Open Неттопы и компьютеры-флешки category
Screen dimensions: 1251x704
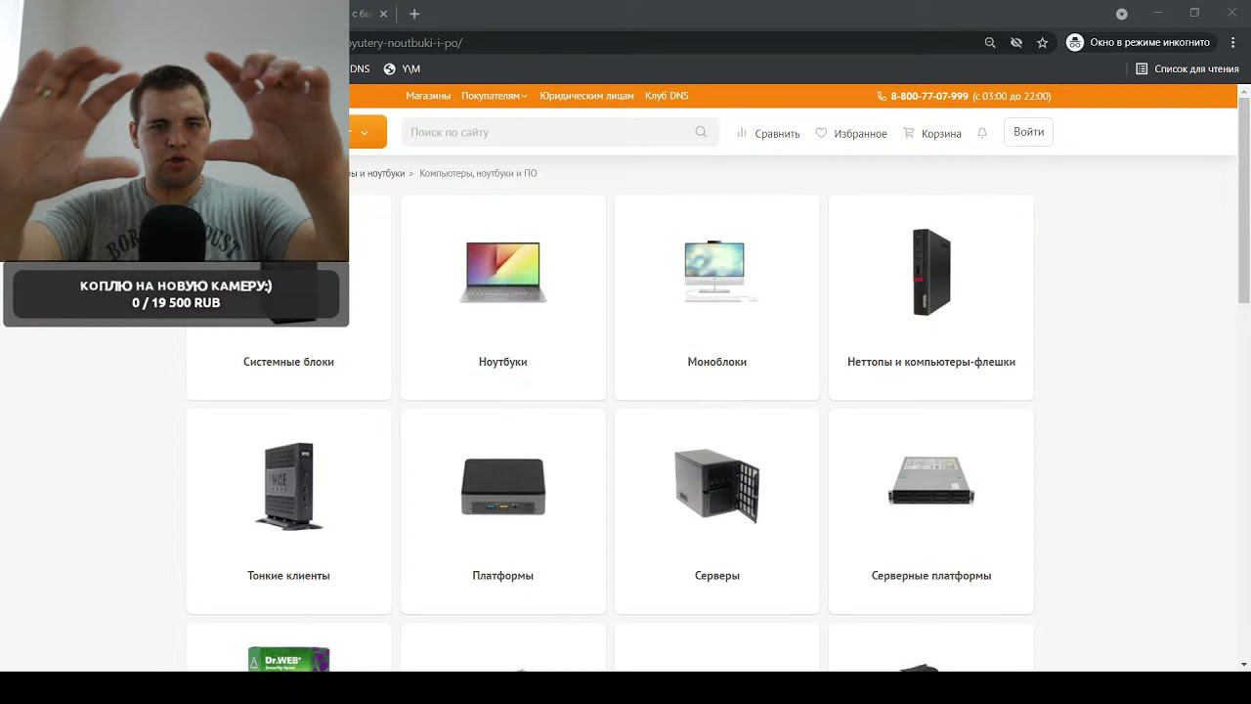click(931, 297)
